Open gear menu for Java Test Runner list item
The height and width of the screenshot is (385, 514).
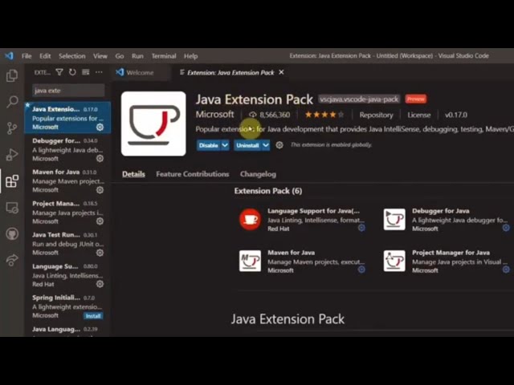(x=100, y=253)
